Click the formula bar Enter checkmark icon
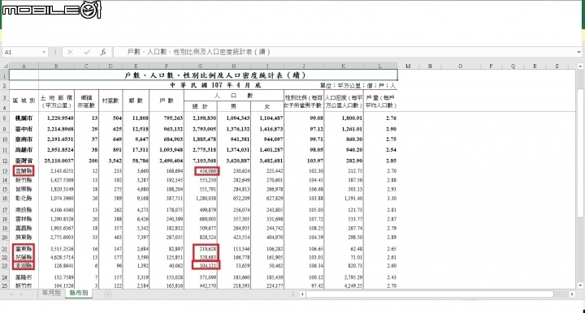Viewport: 585px width, 313px height. (x=87, y=52)
